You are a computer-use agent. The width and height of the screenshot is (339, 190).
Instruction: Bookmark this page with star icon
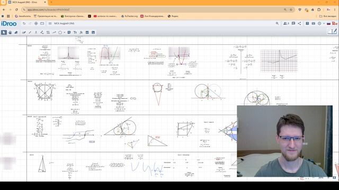coord(291,9)
